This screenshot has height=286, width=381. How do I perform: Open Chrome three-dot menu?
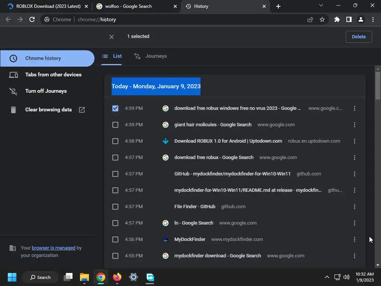click(373, 19)
